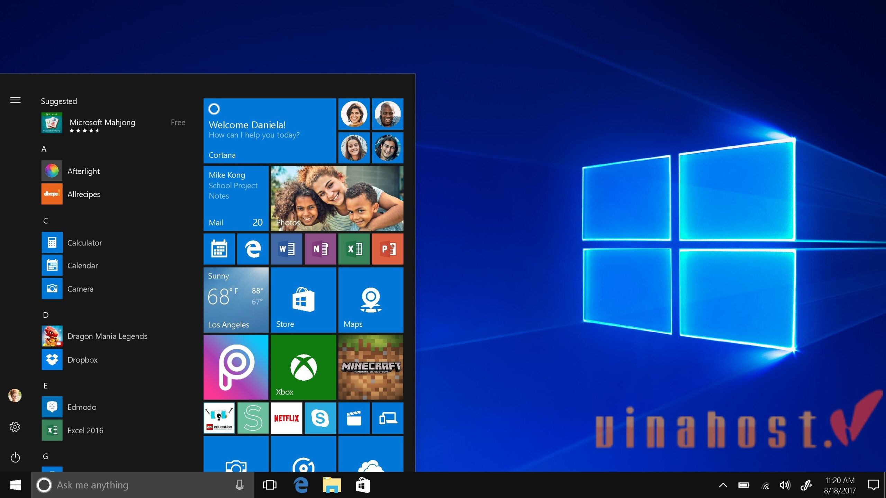Open the Cortana welcome tile
This screenshot has width=886, height=498.
tap(270, 130)
